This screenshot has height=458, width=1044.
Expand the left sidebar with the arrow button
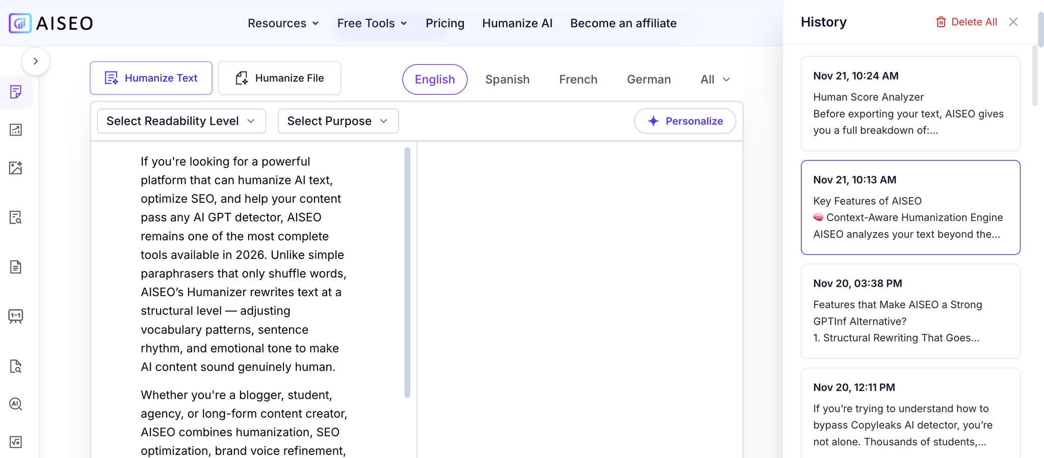[36, 61]
